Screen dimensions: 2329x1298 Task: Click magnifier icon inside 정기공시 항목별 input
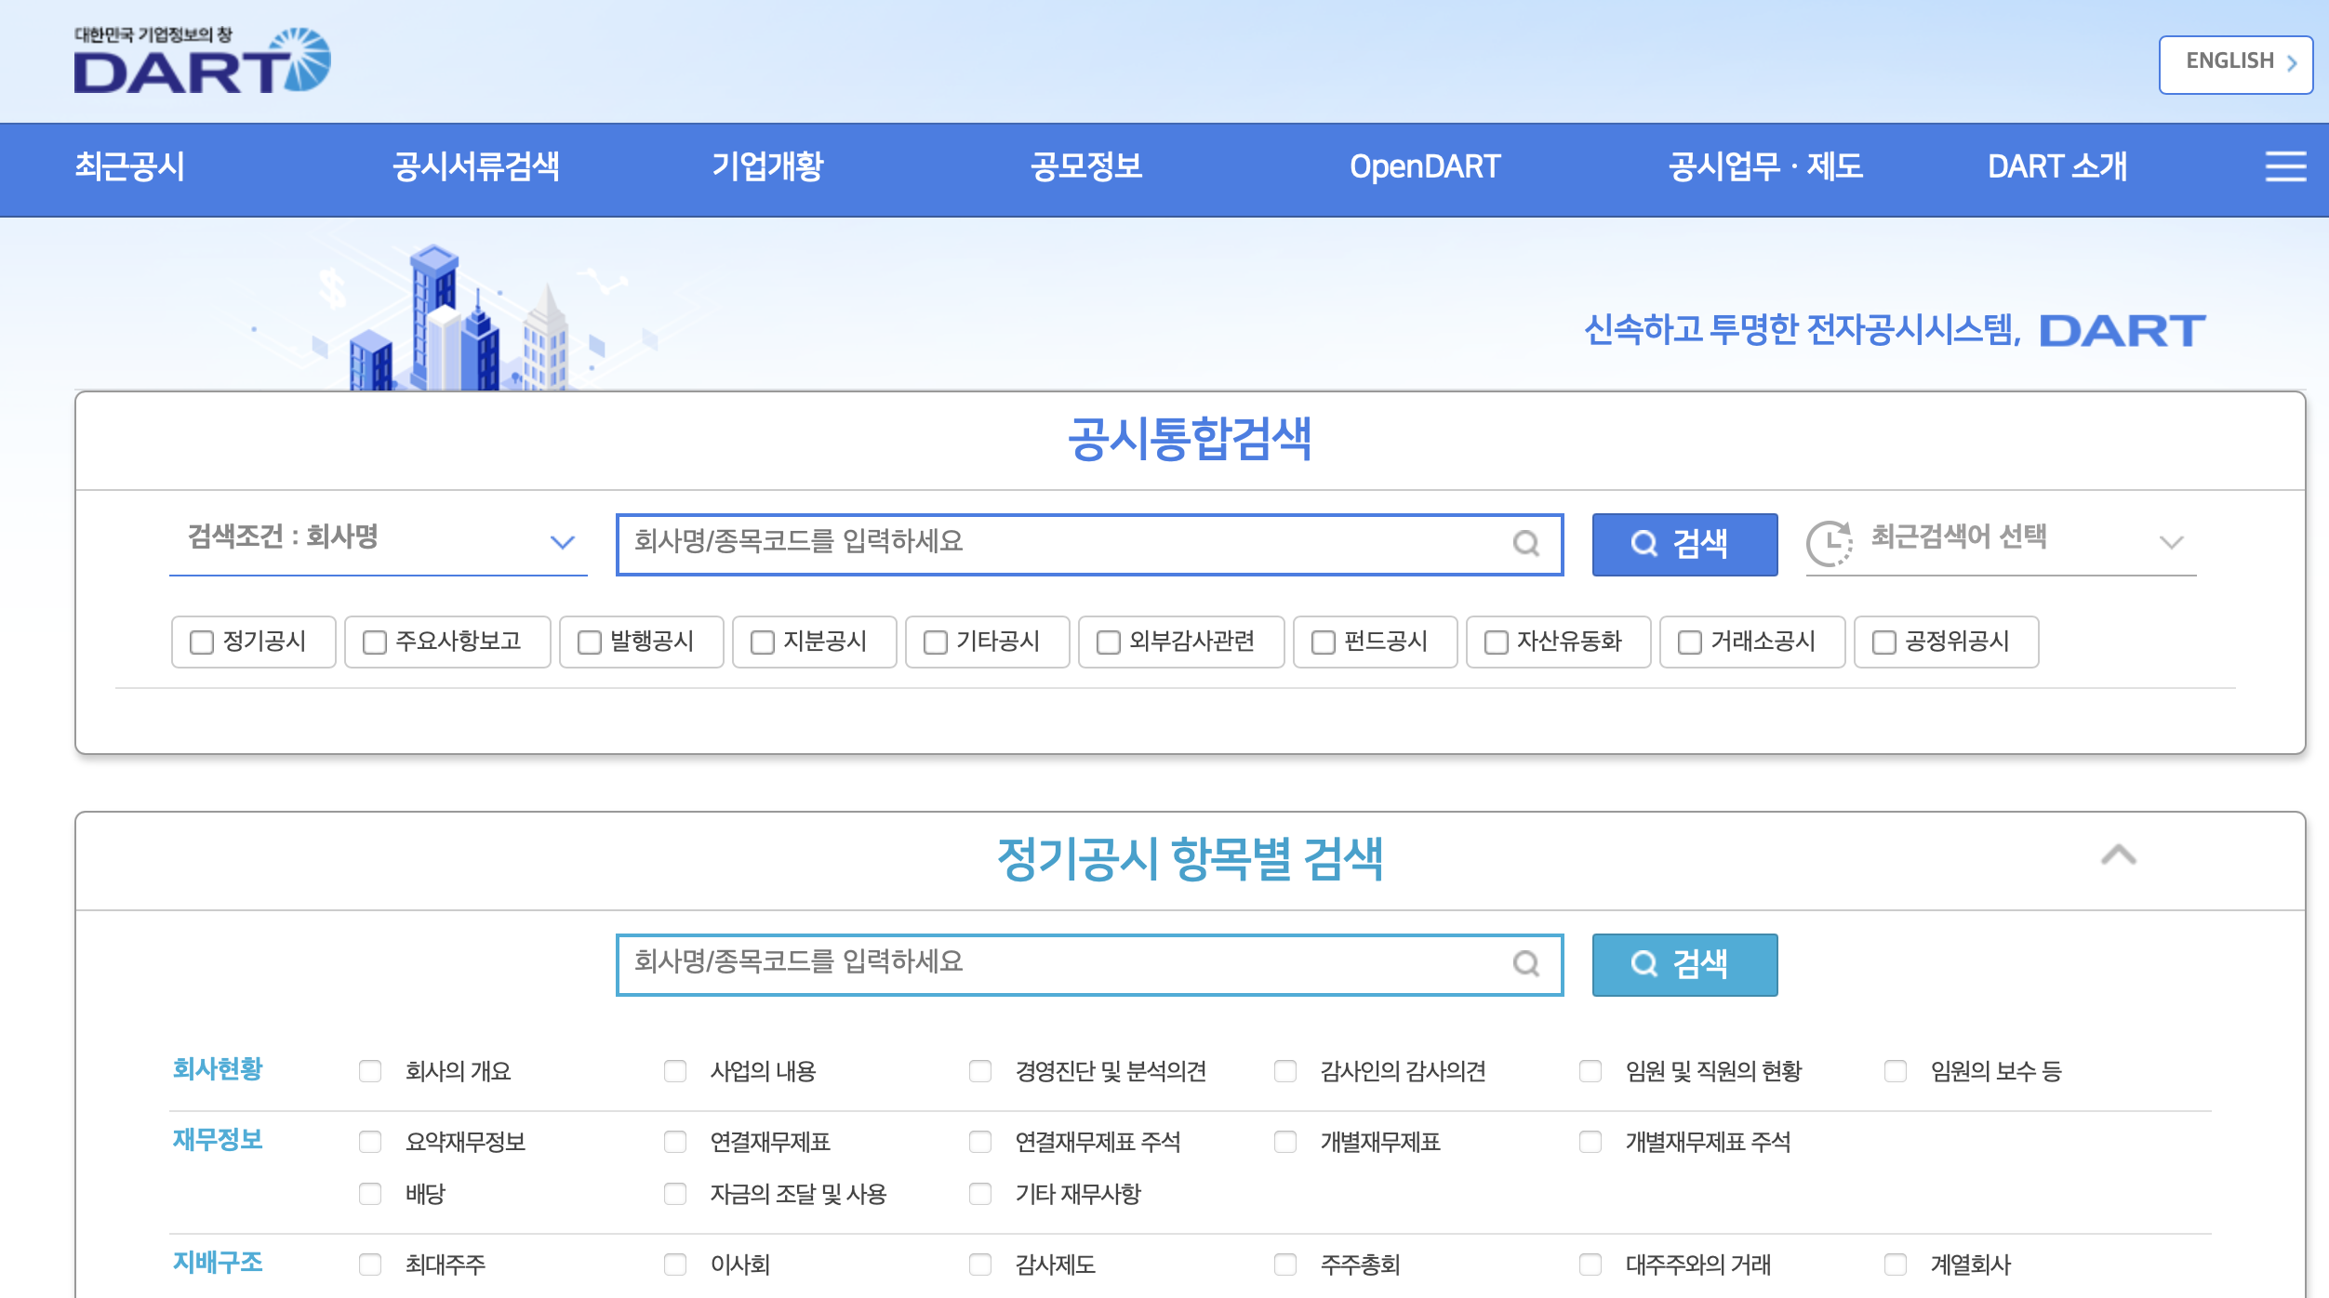(1525, 963)
